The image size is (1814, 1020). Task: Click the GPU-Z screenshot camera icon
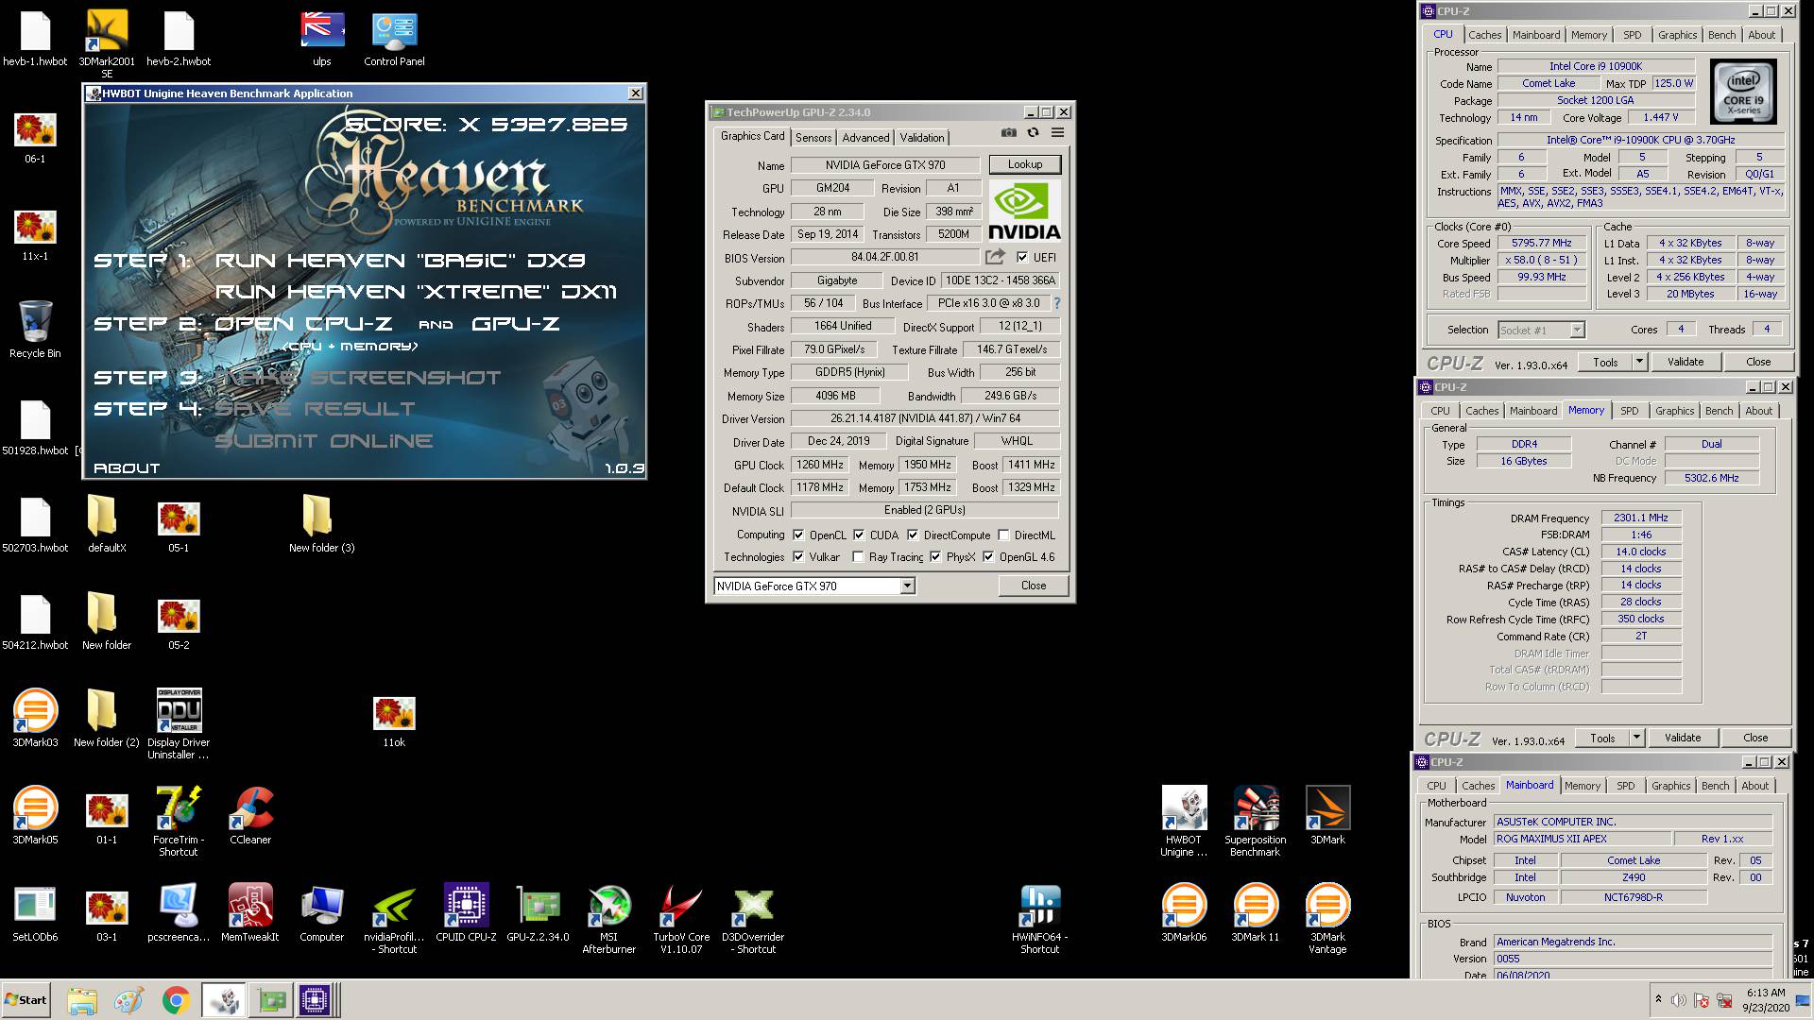[1009, 133]
